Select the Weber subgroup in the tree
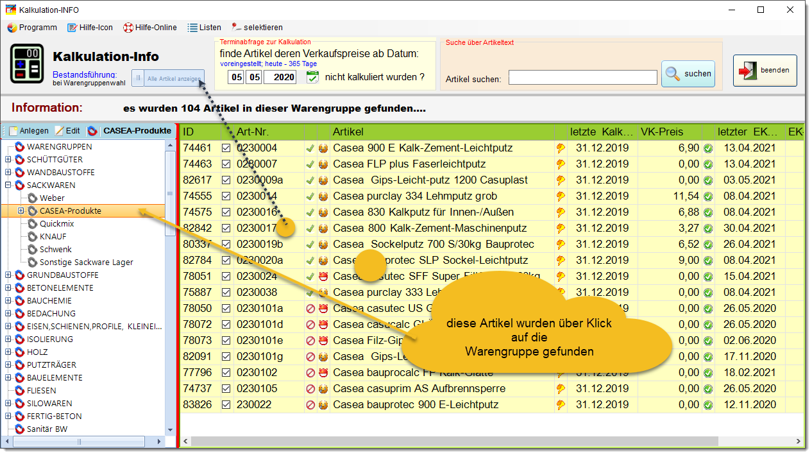This screenshot has height=455, width=812. (52, 198)
